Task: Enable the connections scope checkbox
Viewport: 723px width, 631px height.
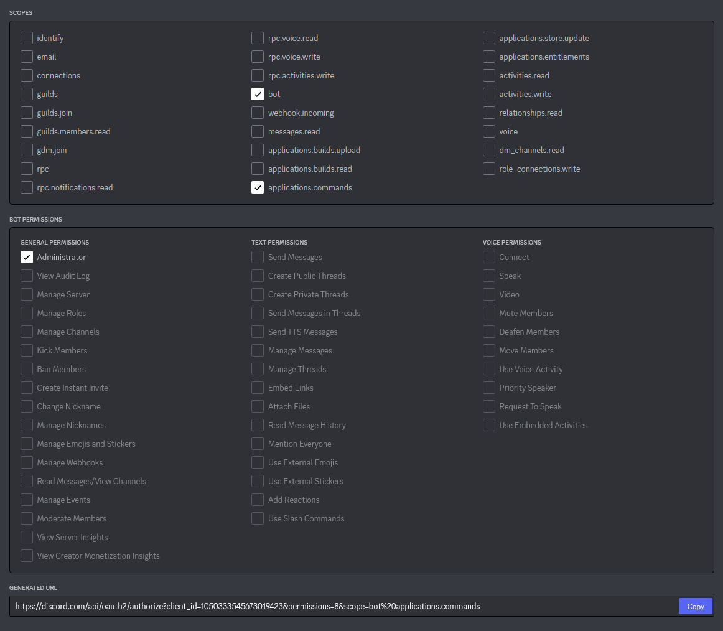Action: point(27,75)
